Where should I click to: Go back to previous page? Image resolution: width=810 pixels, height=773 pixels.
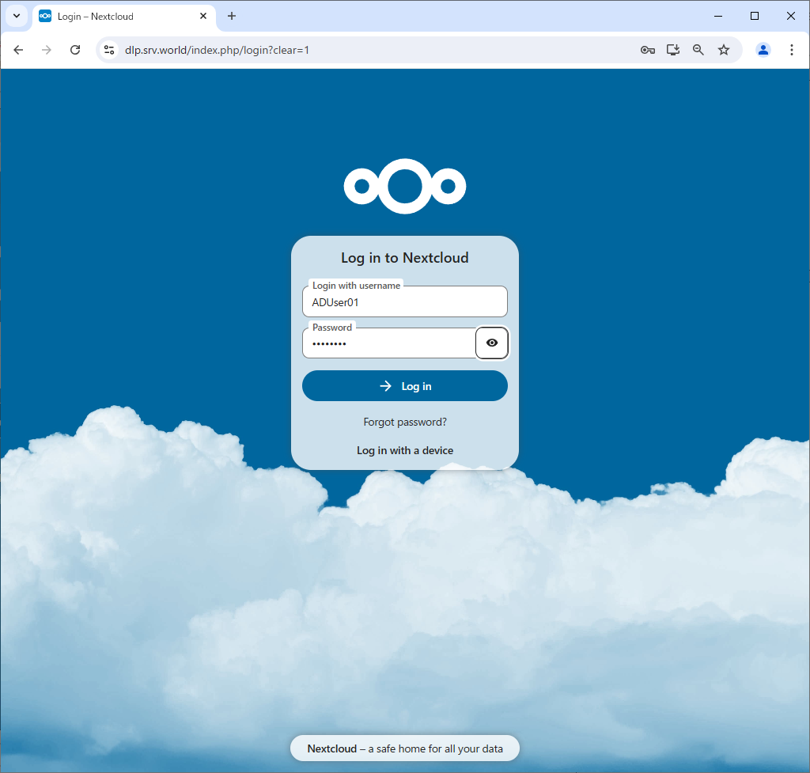point(19,50)
